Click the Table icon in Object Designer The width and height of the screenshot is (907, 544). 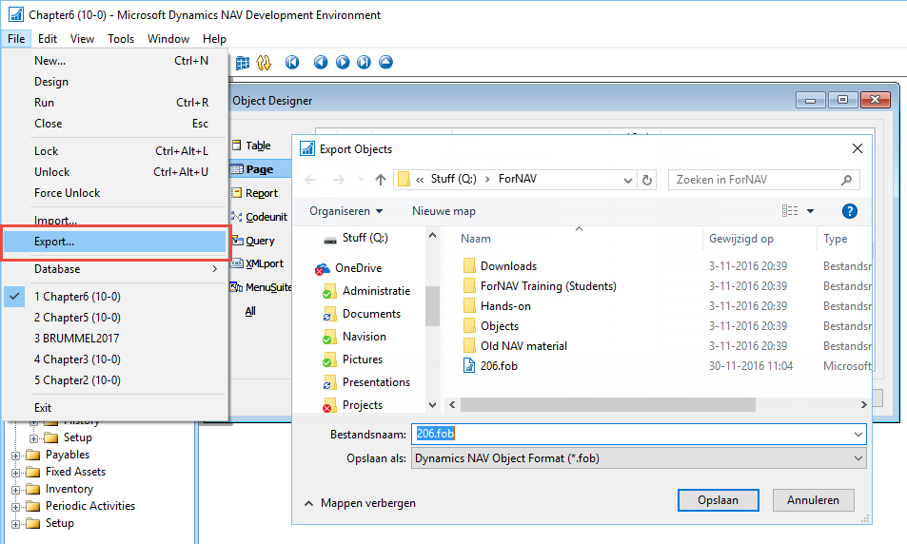(x=237, y=146)
